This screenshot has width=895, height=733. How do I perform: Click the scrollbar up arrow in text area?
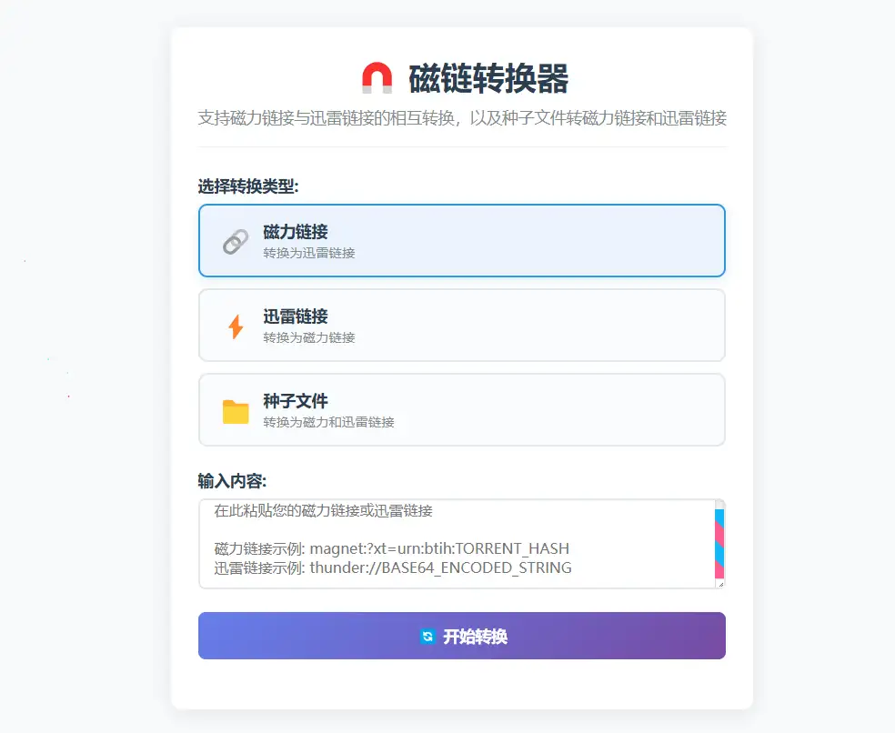click(x=719, y=505)
